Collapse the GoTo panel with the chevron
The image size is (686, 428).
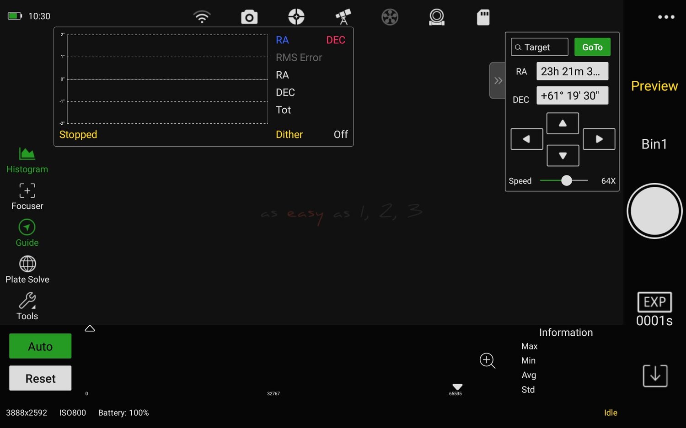click(498, 80)
